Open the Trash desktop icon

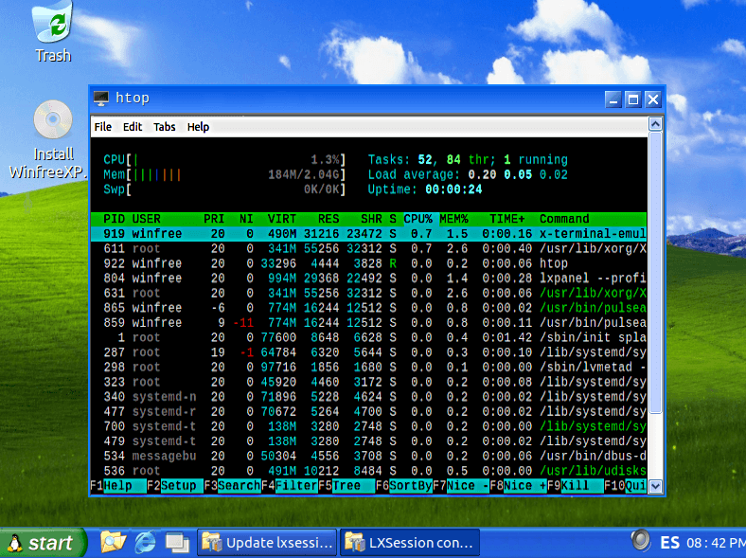click(52, 31)
